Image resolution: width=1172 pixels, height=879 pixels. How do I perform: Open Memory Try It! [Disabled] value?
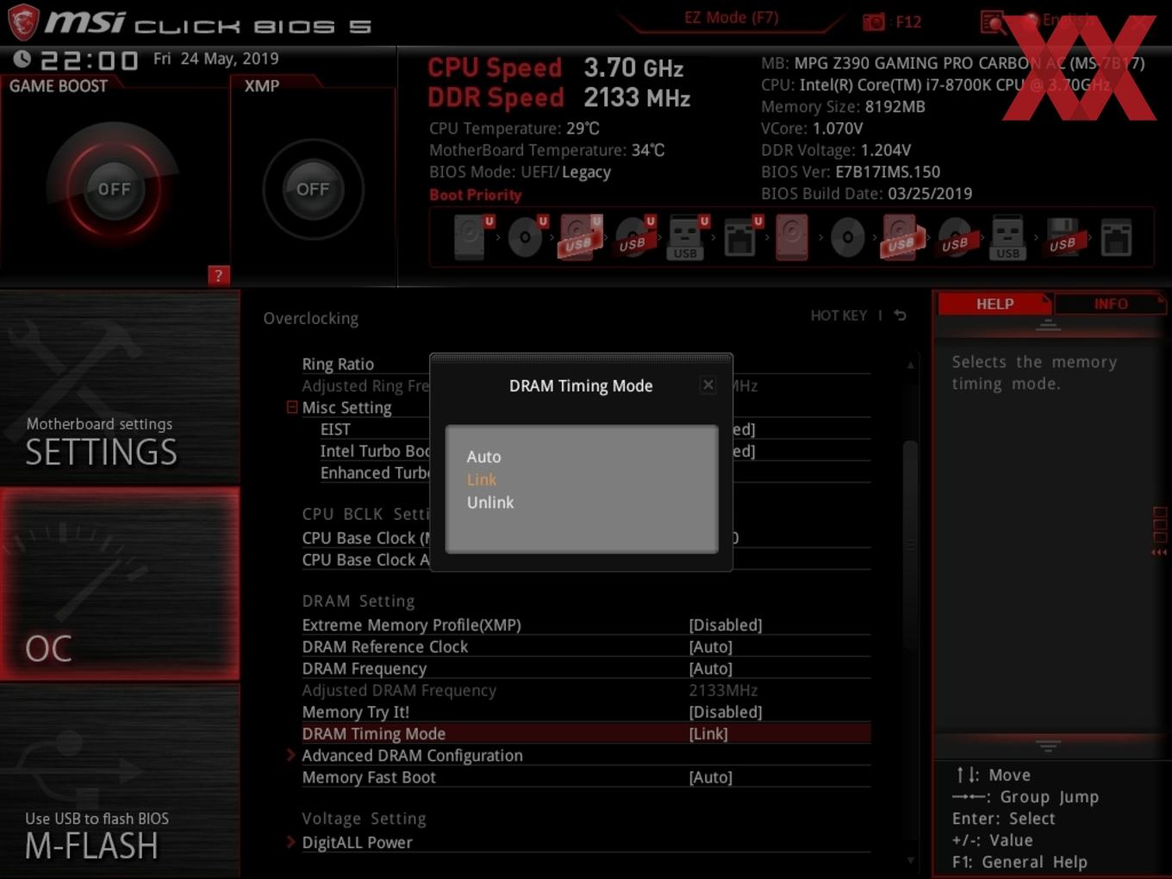pos(726,712)
